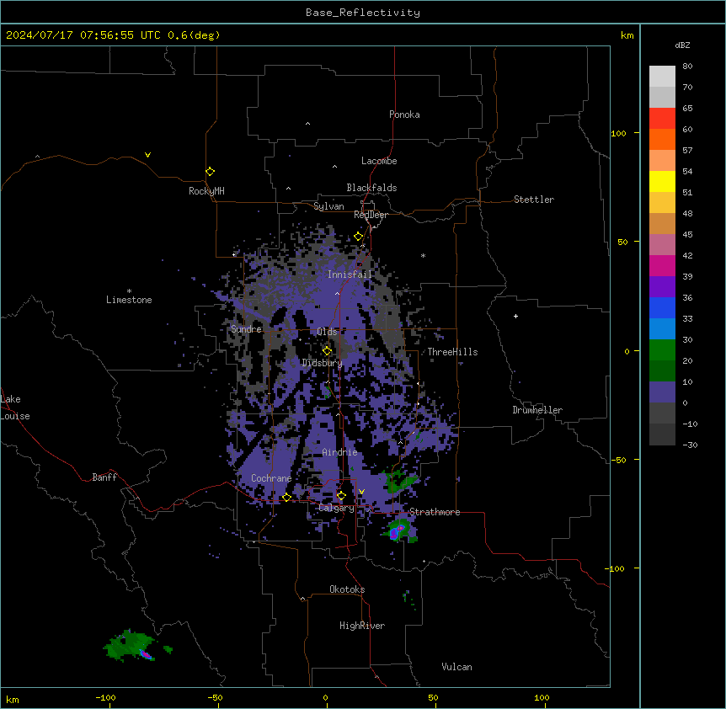Image resolution: width=726 pixels, height=709 pixels.
Task: Click the green storm cell in southwest corner
Action: pyautogui.click(x=130, y=645)
